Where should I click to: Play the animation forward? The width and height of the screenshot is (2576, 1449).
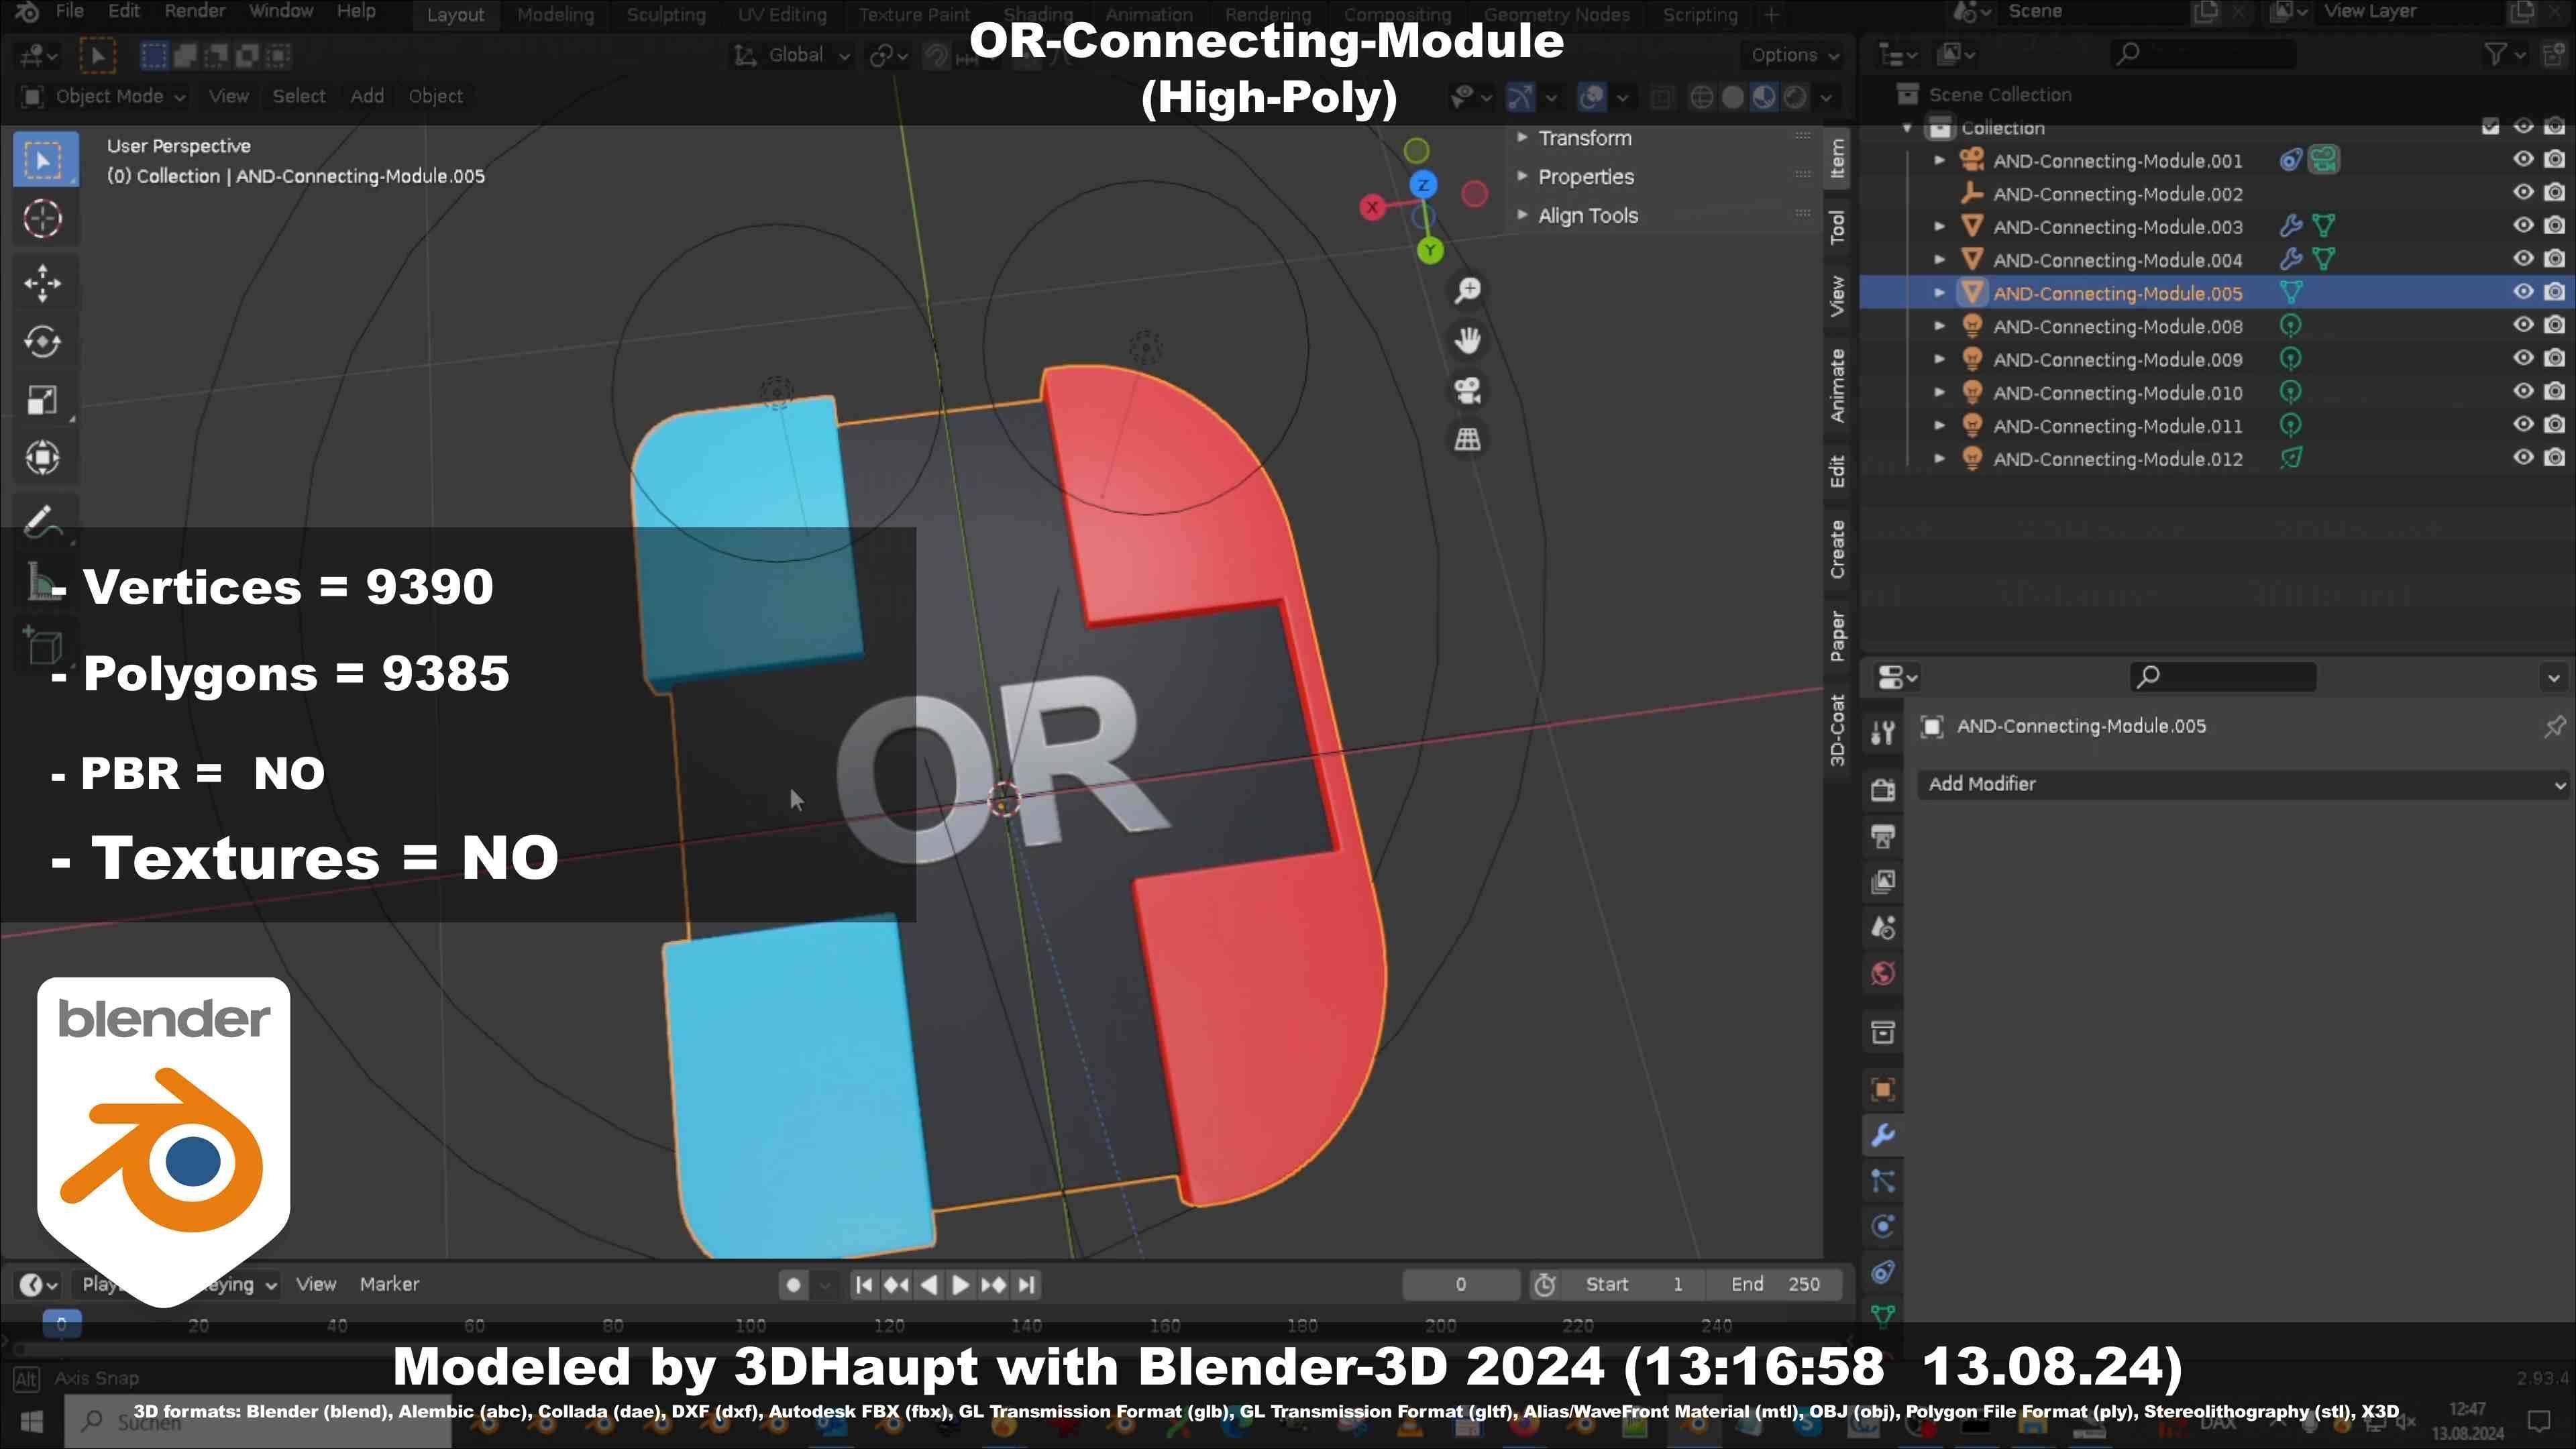click(960, 1285)
